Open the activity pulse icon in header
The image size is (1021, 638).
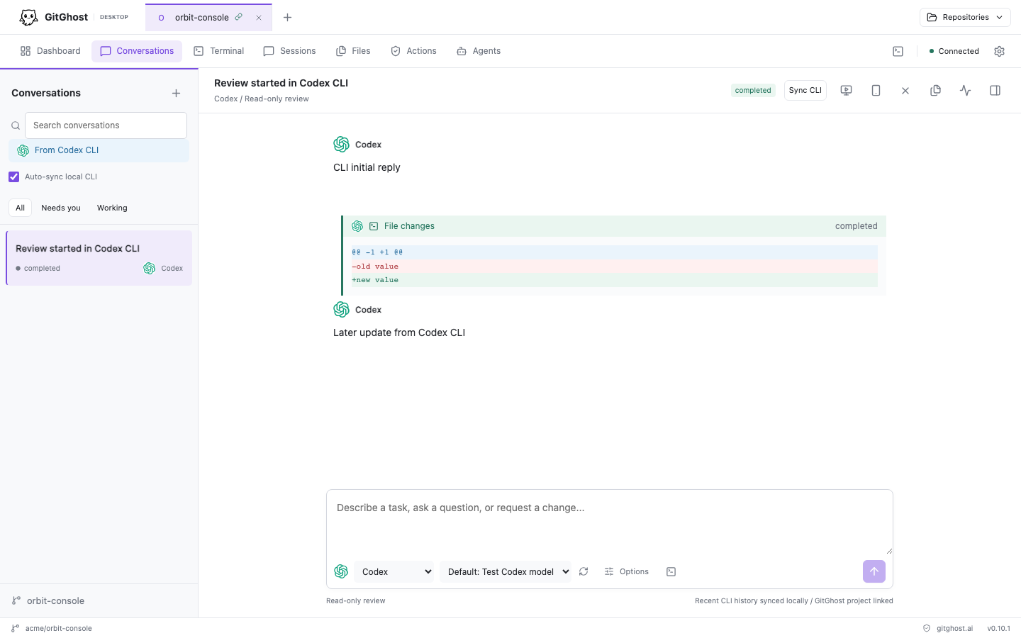(x=965, y=90)
